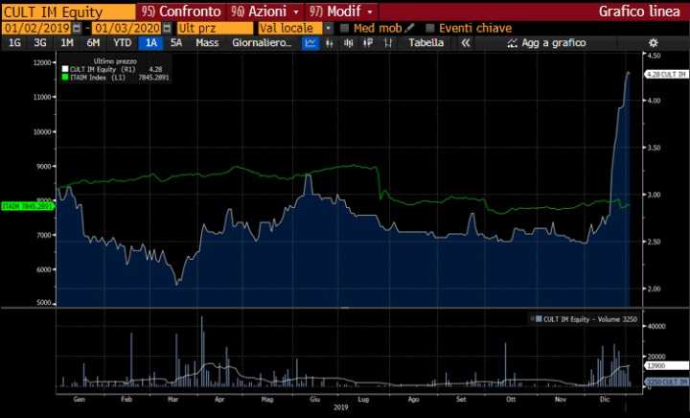Expand the Modif menu arrow
Image resolution: width=690 pixels, height=418 pixels.
click(370, 12)
